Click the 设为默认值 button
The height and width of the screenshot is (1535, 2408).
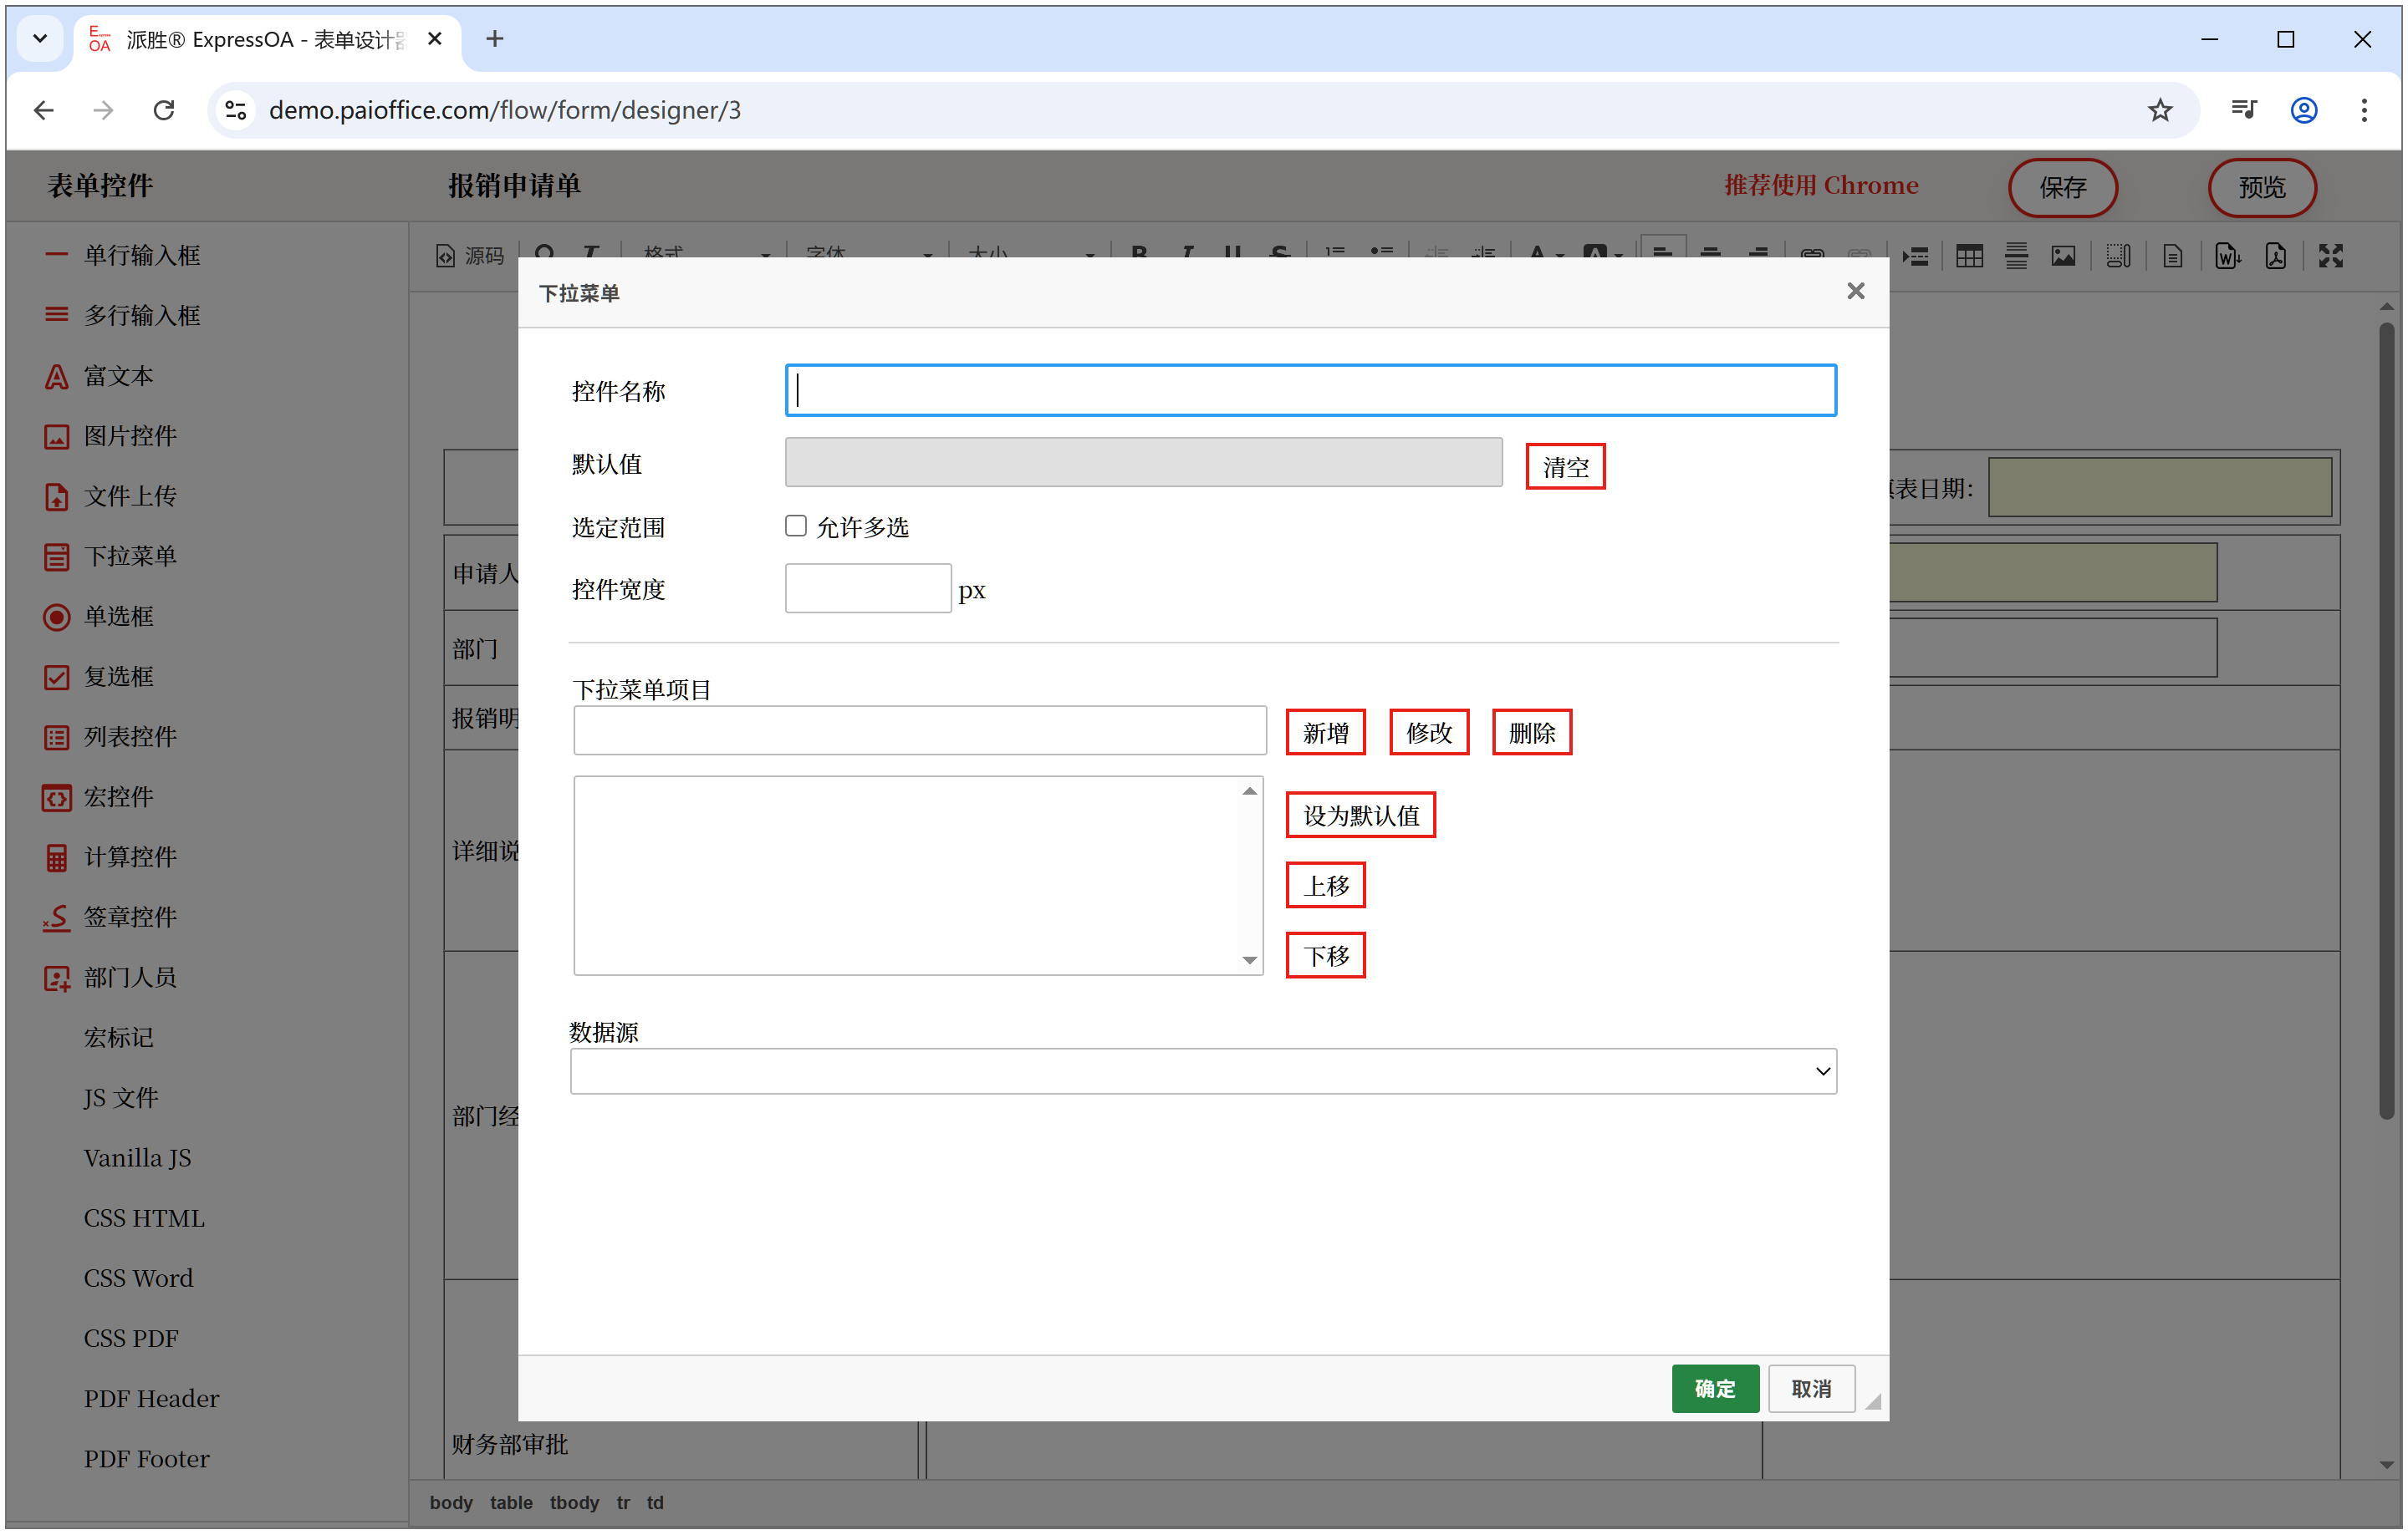(x=1360, y=816)
